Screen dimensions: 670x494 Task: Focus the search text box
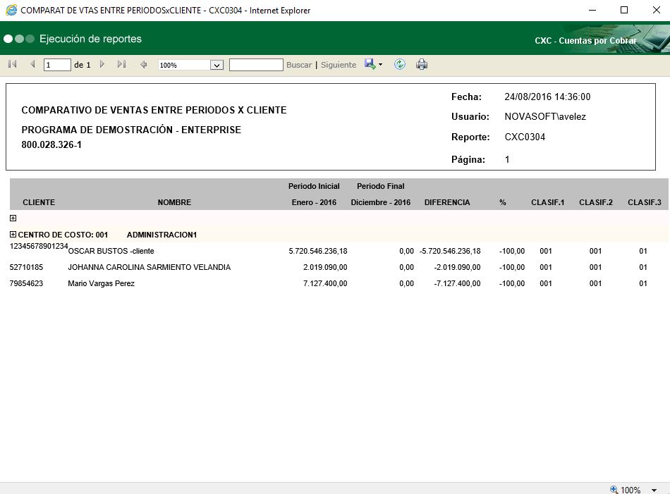(256, 65)
